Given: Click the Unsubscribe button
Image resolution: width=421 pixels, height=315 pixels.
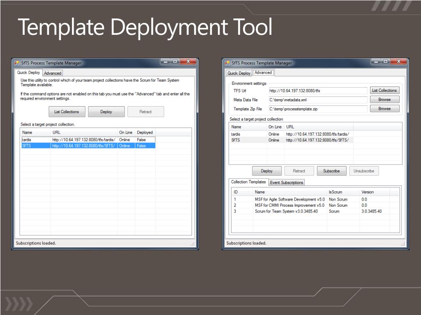Looking at the screenshot, I should (x=364, y=171).
